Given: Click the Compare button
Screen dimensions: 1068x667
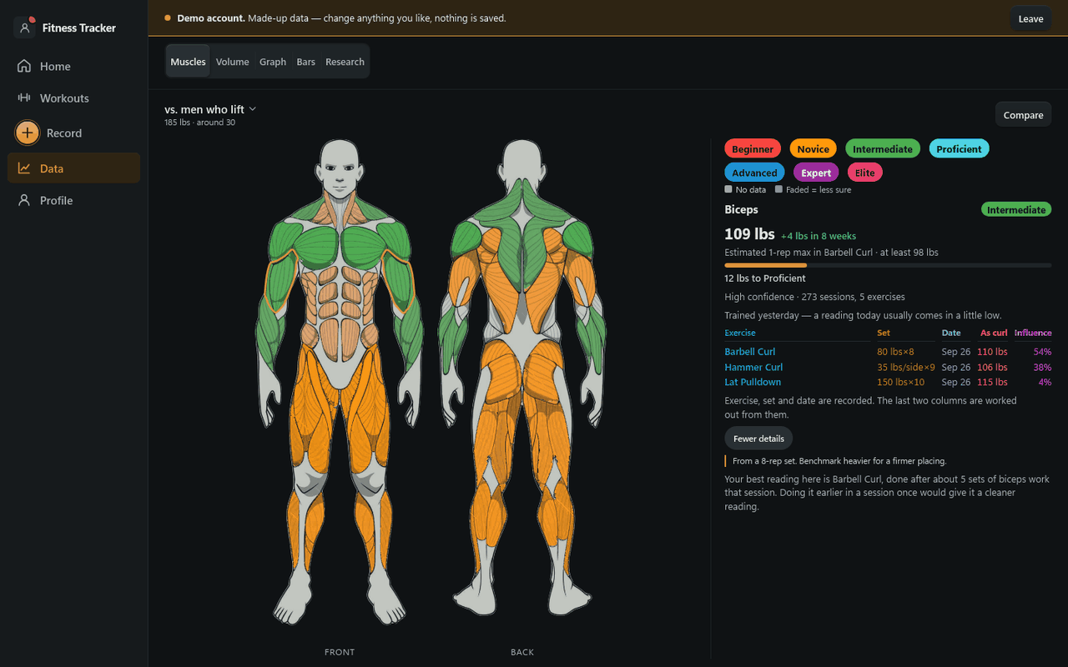Looking at the screenshot, I should tap(1023, 115).
